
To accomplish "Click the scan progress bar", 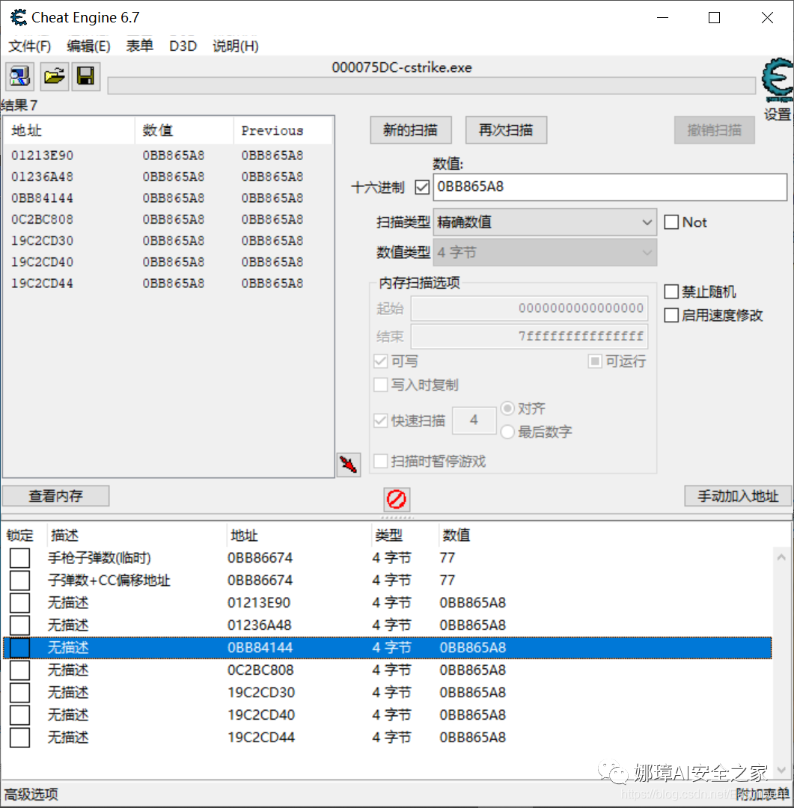I will pyautogui.click(x=432, y=86).
